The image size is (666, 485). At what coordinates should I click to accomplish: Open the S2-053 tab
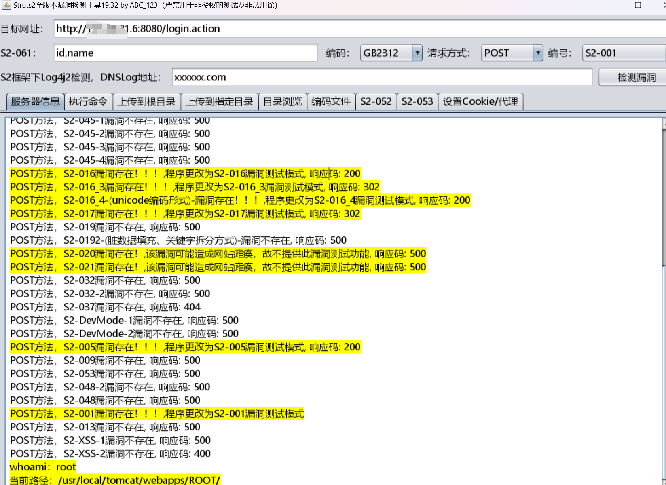pos(417,101)
